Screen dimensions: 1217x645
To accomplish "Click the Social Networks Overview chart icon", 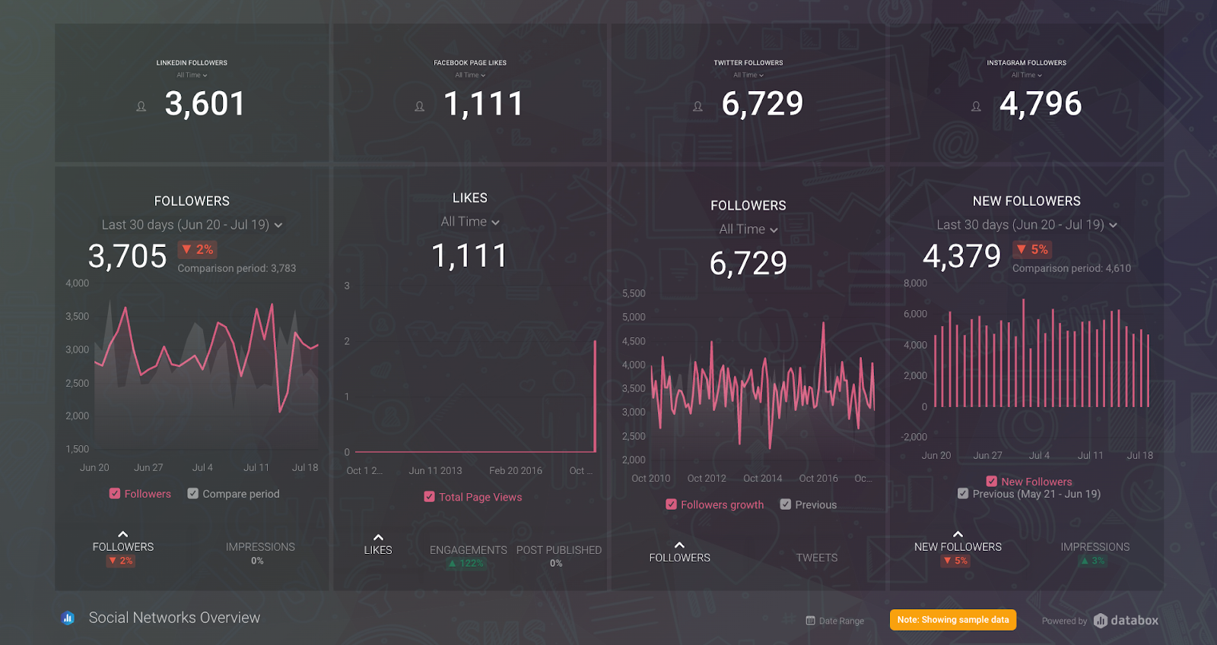I will [x=68, y=618].
